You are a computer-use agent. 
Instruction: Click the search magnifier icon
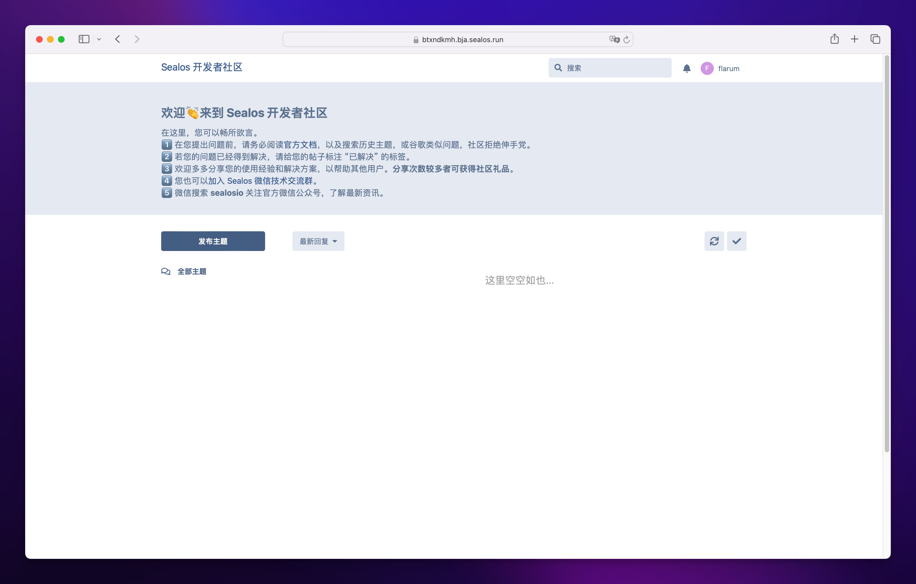558,68
